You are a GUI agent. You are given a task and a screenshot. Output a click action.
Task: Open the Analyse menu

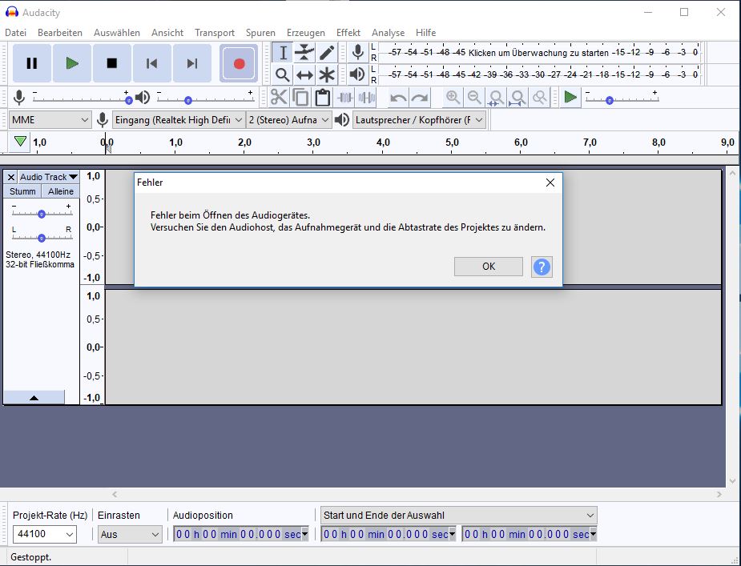(x=388, y=33)
